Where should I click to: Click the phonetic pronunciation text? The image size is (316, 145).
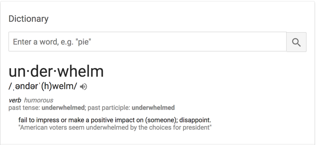tap(43, 87)
